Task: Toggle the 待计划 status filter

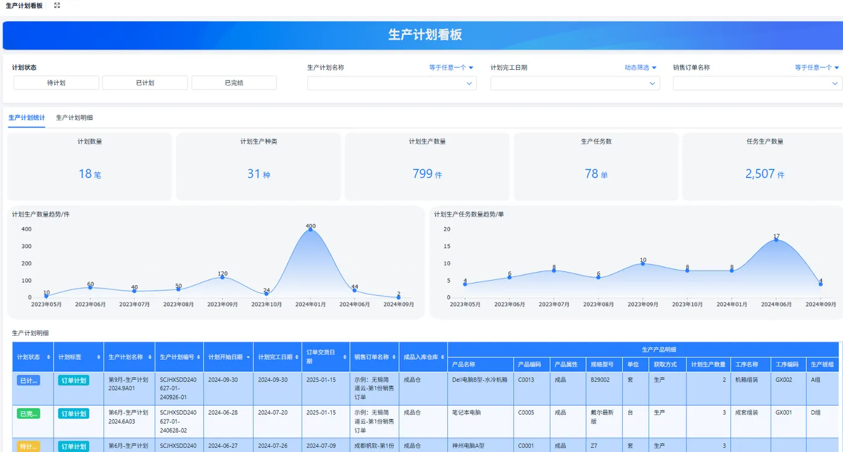Action: [56, 83]
